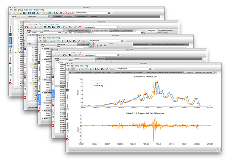Open the working directory dropdown in the rearmost window
The width and height of the screenshot is (230, 163).
pos(109,13)
